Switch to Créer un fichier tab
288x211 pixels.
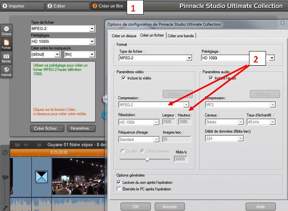(152, 35)
